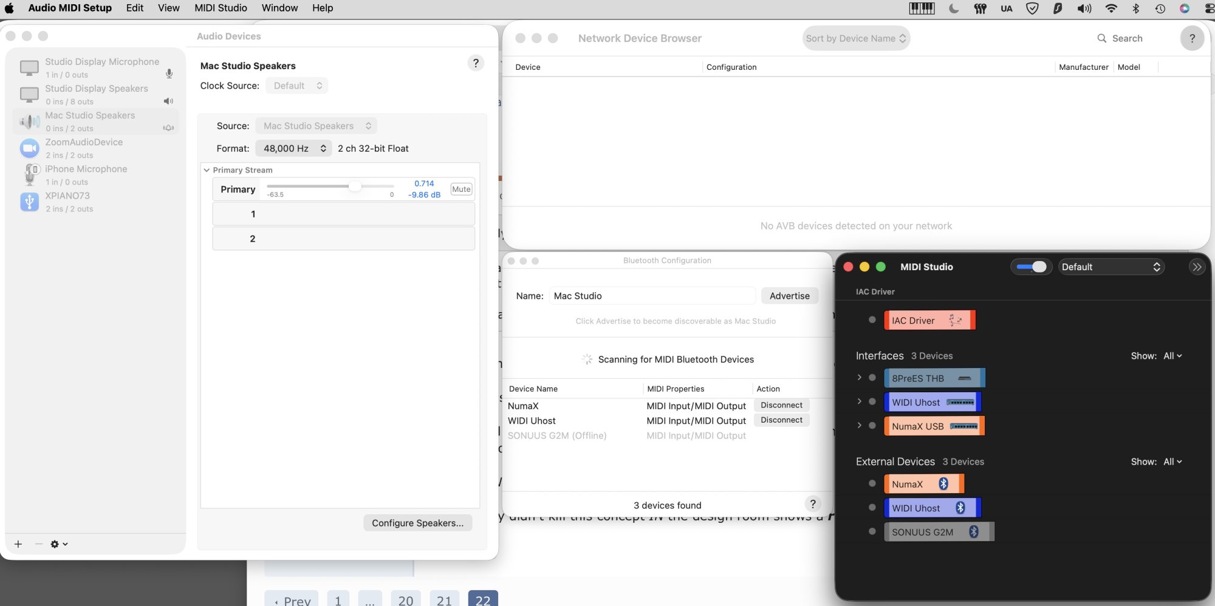Open the Clock Source dropdown
The height and width of the screenshot is (606, 1215).
(297, 86)
